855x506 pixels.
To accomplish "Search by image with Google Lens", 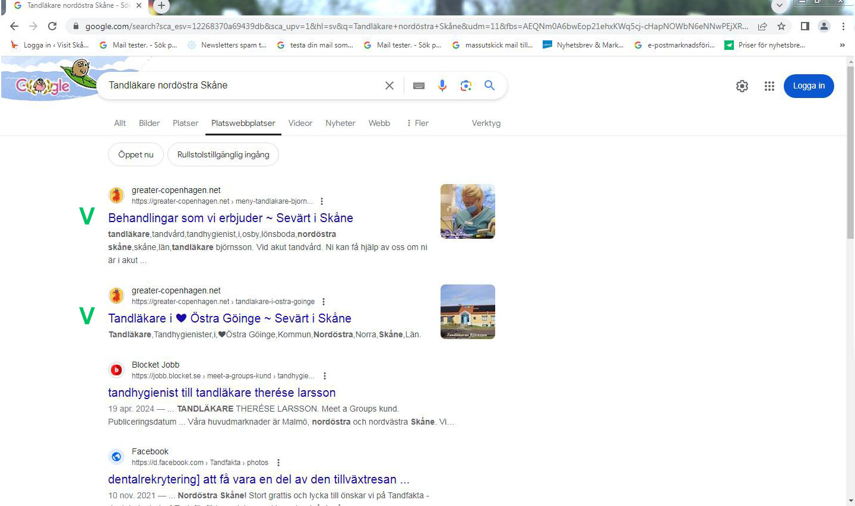I will [466, 86].
